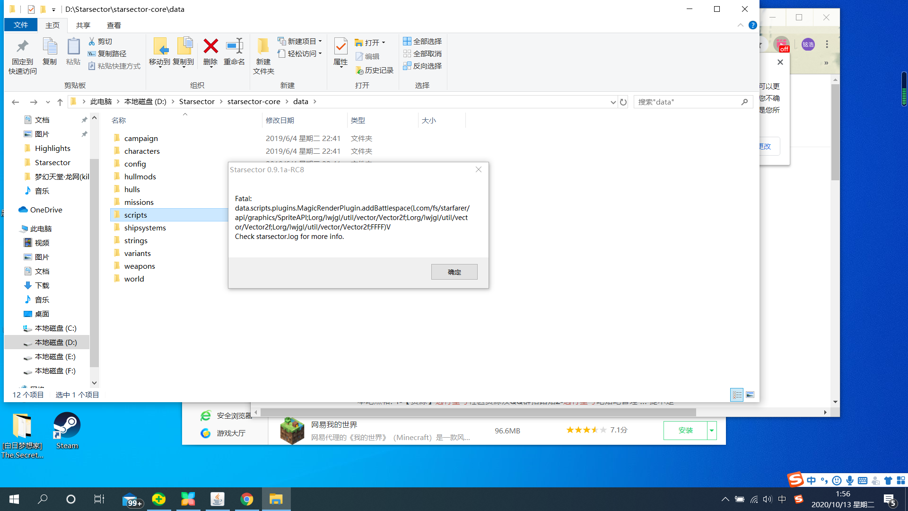The image size is (908, 511).
Task: Open the View (查看) ribbon tab
Action: point(113,26)
